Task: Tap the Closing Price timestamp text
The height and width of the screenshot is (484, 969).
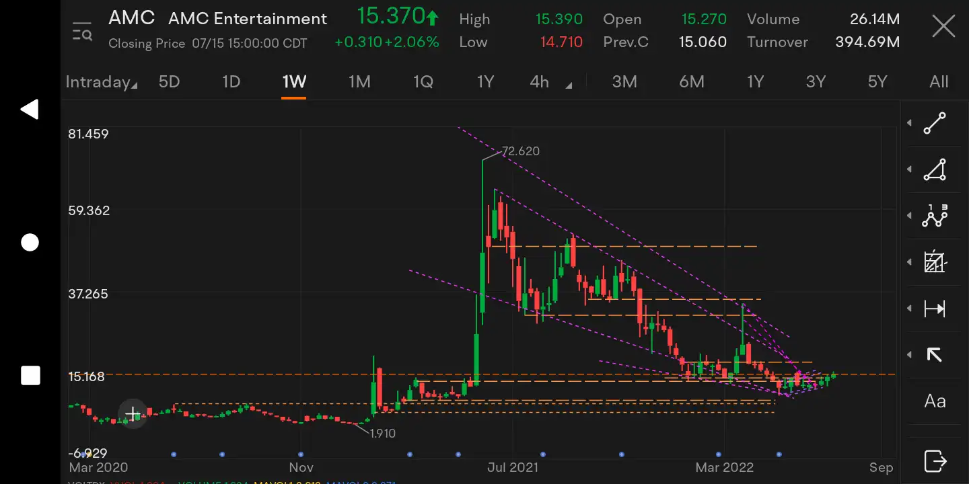Action: (208, 44)
